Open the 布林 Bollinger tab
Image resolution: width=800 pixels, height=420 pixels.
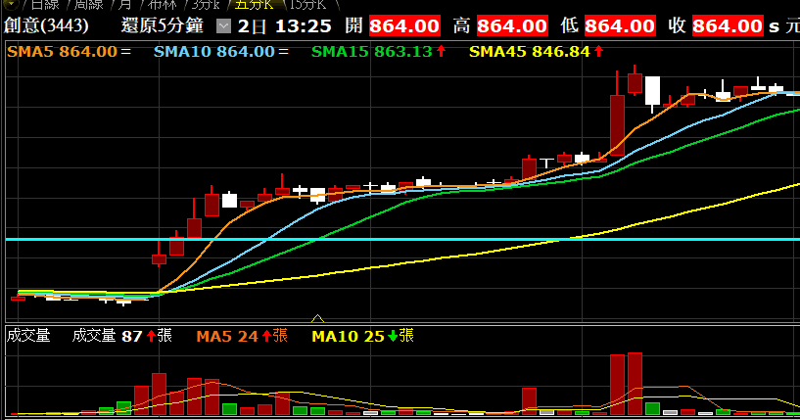(156, 5)
